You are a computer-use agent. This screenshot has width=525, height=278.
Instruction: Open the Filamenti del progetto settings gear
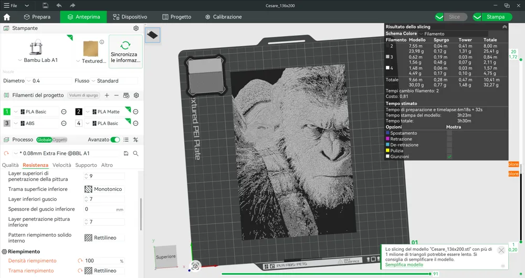136,95
